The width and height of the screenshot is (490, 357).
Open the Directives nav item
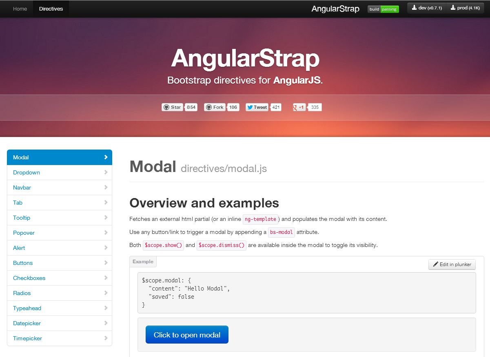(51, 9)
